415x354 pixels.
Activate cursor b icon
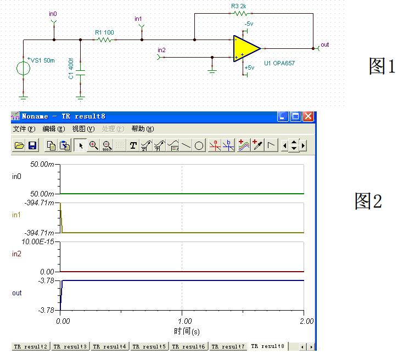[228, 145]
